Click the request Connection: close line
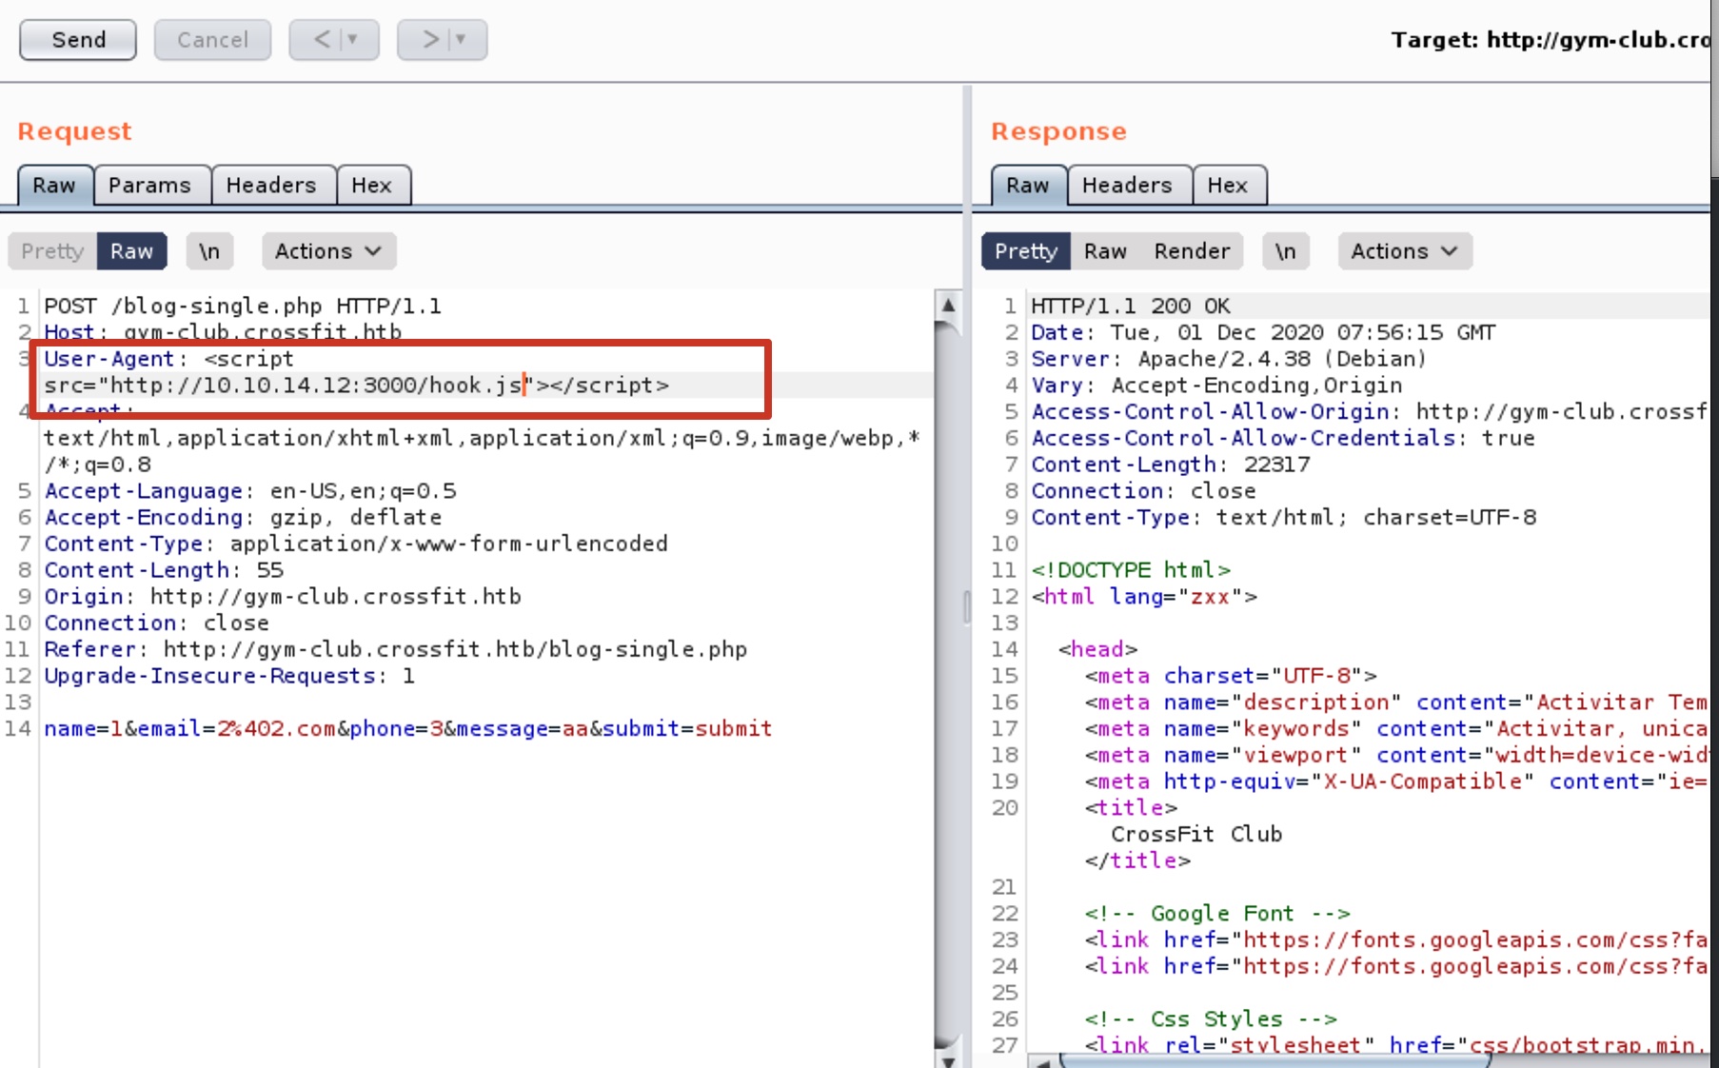The image size is (1719, 1068). point(156,623)
